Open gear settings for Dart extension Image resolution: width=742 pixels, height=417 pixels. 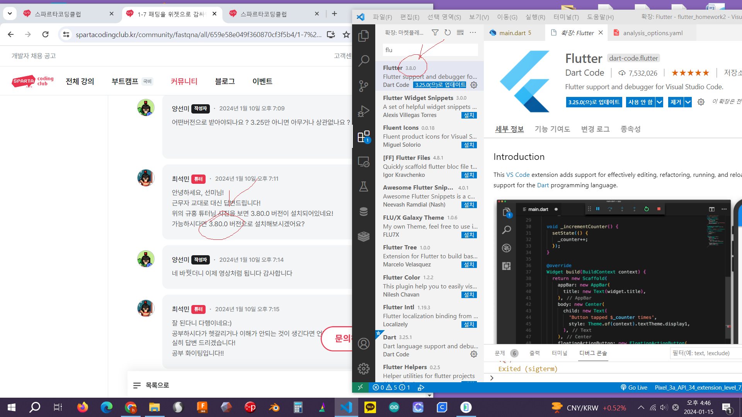click(x=474, y=354)
